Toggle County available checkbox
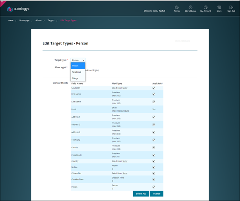This screenshot has width=240, height=201. (154, 147)
